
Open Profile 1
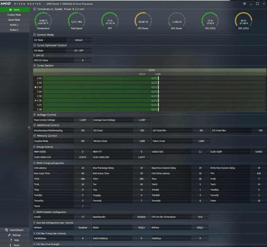click(14, 25)
